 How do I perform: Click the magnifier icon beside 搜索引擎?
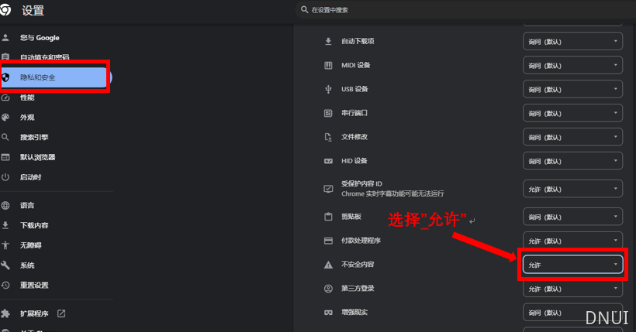[5, 137]
